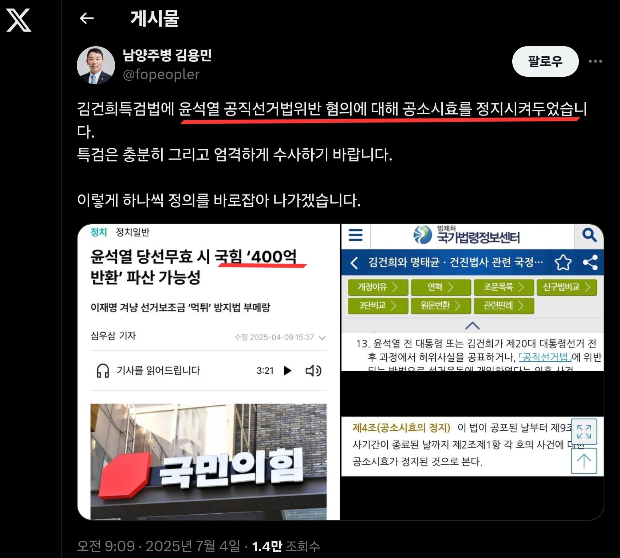
Task: Click the 국가법령정보센터 logo
Action: (x=466, y=235)
